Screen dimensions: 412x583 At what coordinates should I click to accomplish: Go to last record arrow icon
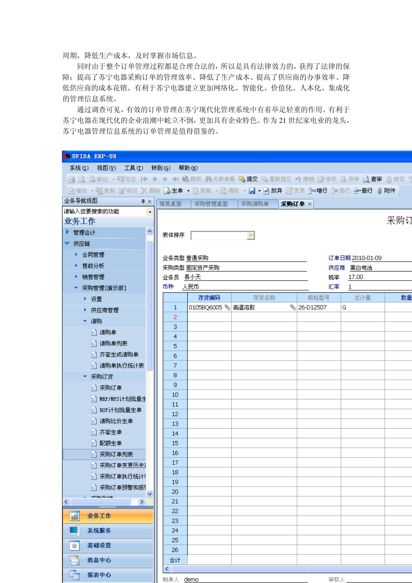click(x=175, y=179)
